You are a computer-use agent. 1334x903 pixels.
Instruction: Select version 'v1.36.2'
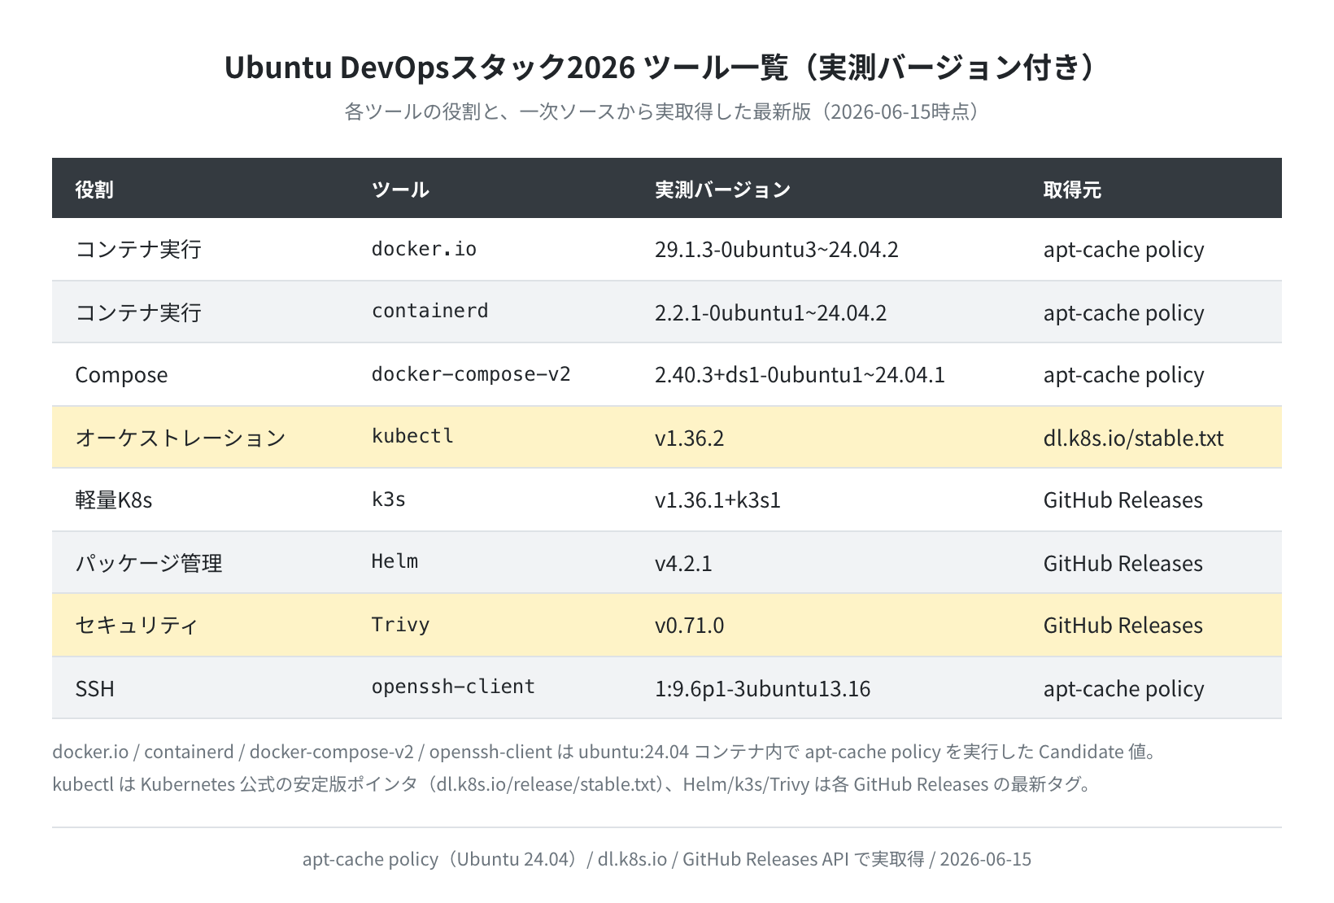point(689,438)
